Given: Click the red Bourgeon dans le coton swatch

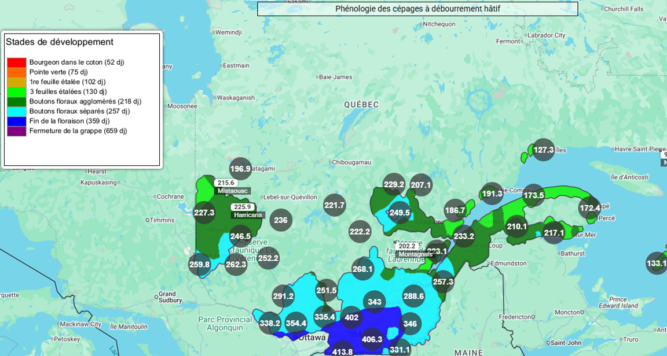Looking at the screenshot, I should [17, 62].
